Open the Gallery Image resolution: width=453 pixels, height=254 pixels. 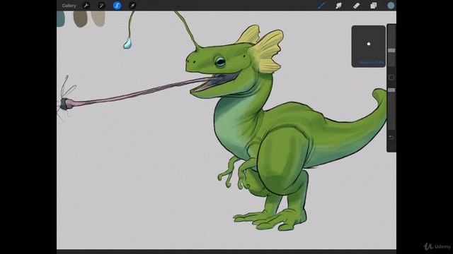click(x=69, y=6)
